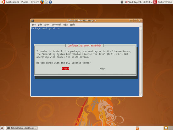Click the terminal vertical scrollbar track
Image resolution: width=173 pixels, height=130 pixels.
(141, 61)
